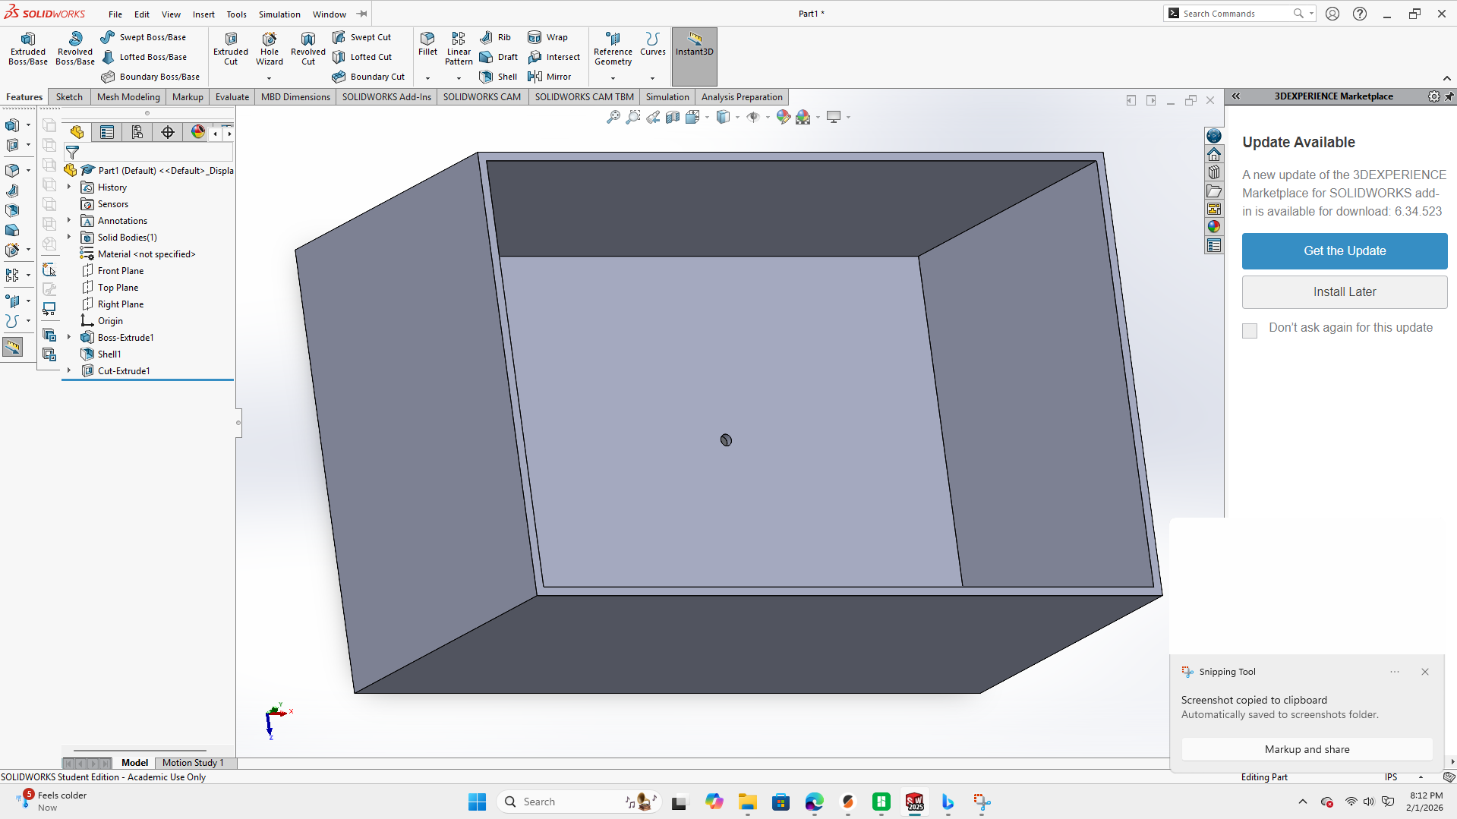The height and width of the screenshot is (819, 1457).
Task: Select the Revolved Boss/Base tool
Action: pos(75,49)
